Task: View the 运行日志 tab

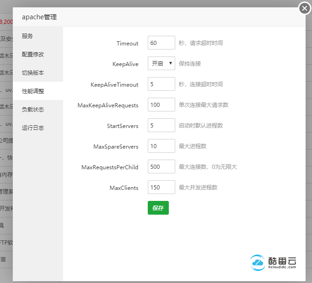Action: [33, 128]
